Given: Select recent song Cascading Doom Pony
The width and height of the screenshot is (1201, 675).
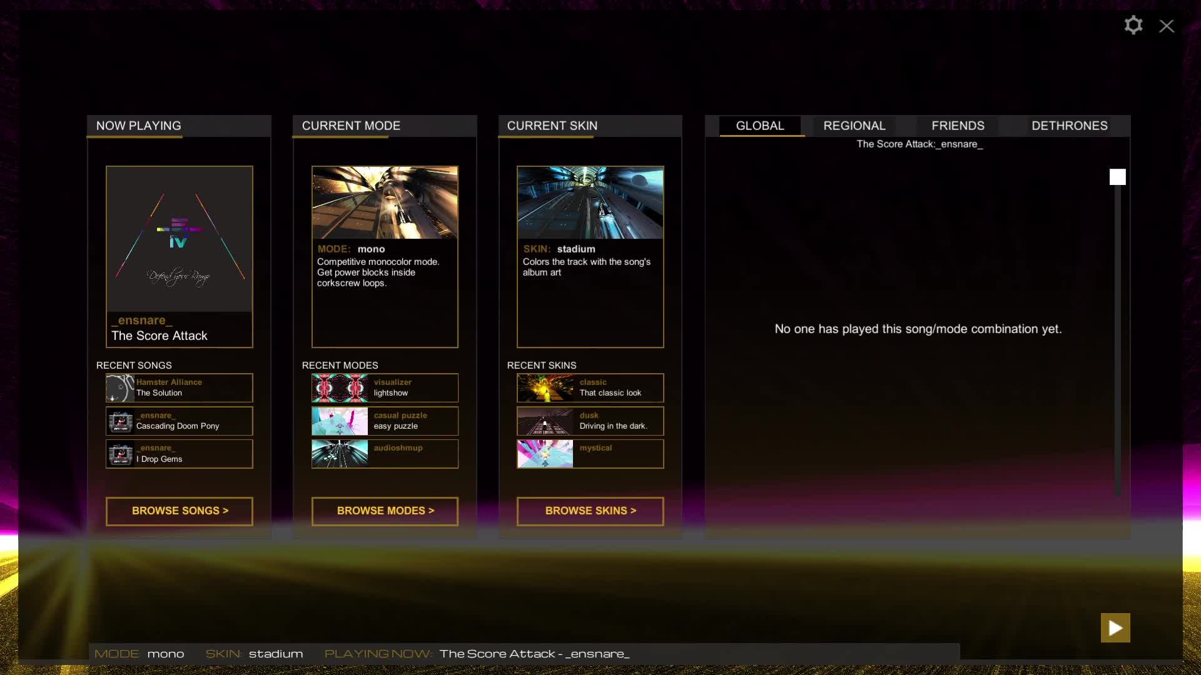Looking at the screenshot, I should pyautogui.click(x=180, y=421).
